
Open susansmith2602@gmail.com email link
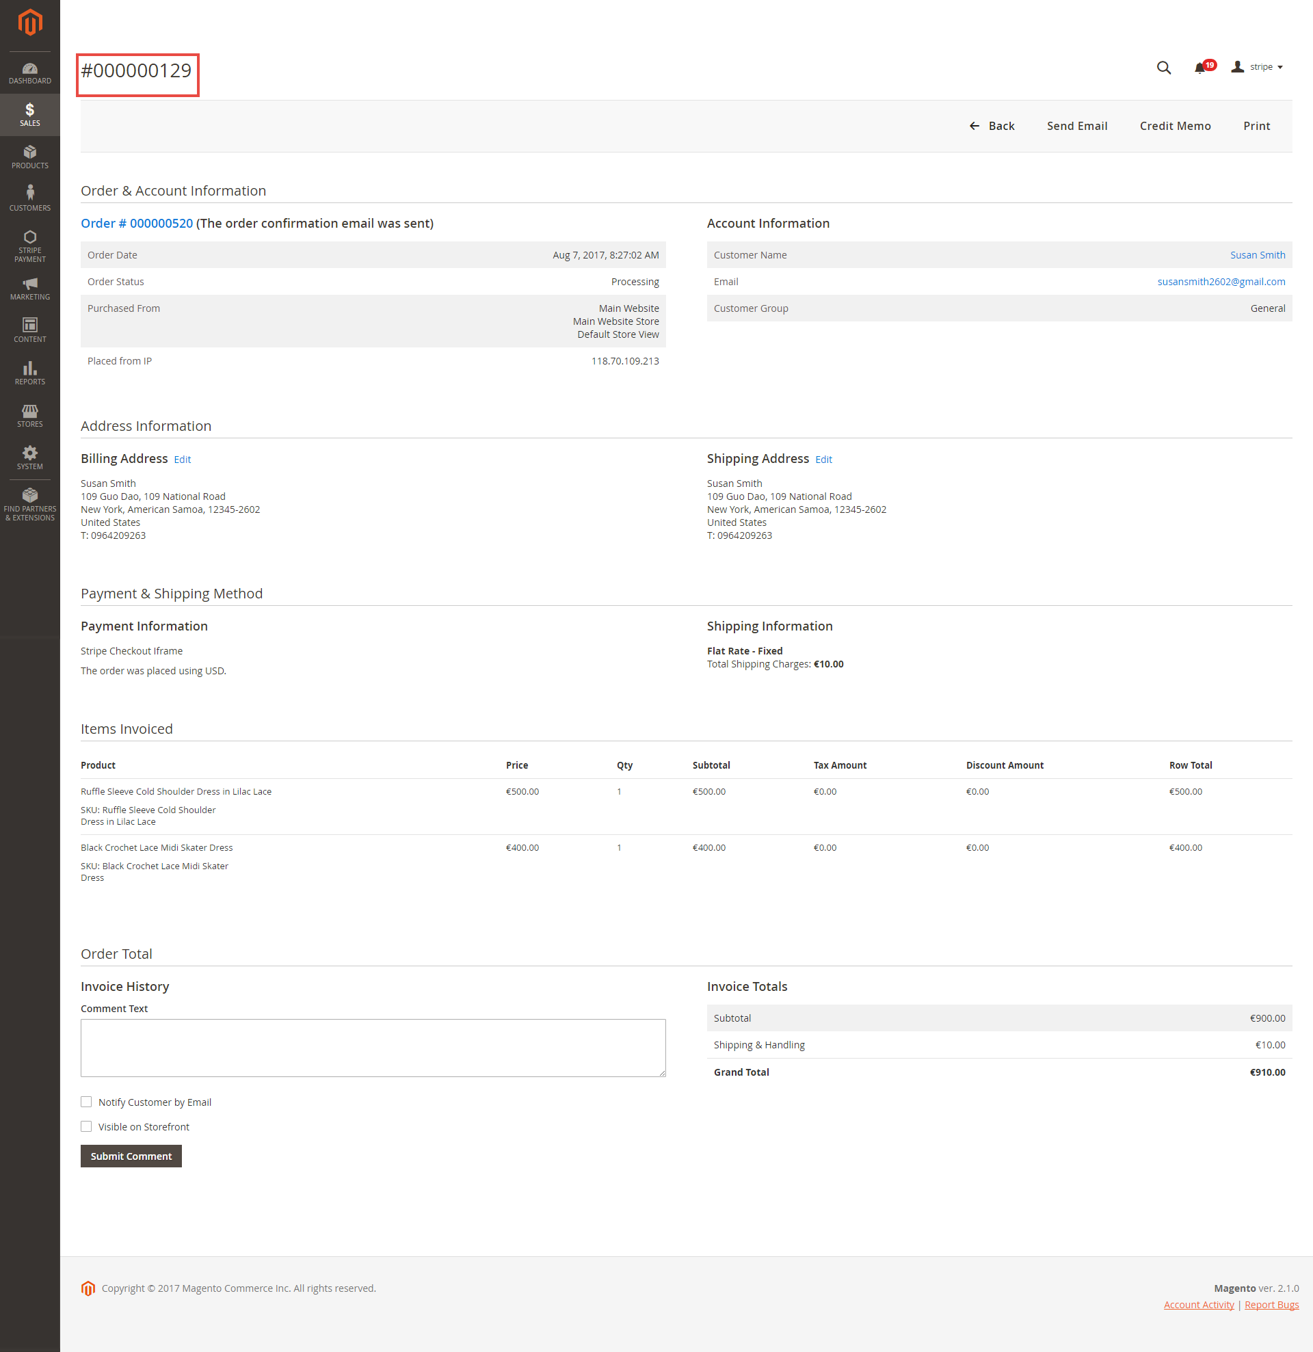click(1221, 282)
